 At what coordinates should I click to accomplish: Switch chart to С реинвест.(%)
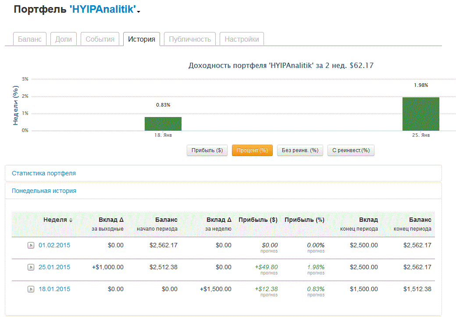(x=351, y=150)
